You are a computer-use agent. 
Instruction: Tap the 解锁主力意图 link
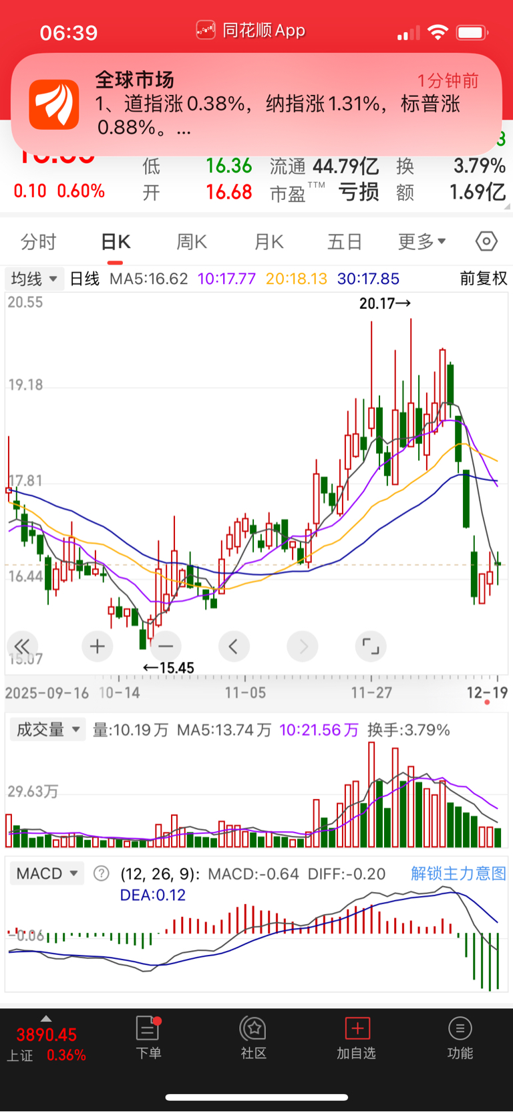point(458,873)
